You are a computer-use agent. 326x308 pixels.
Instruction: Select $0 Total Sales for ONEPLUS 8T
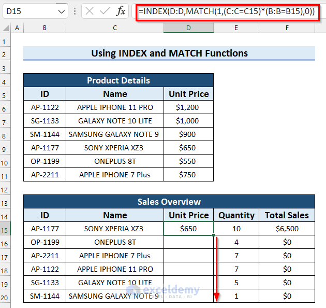click(x=287, y=242)
